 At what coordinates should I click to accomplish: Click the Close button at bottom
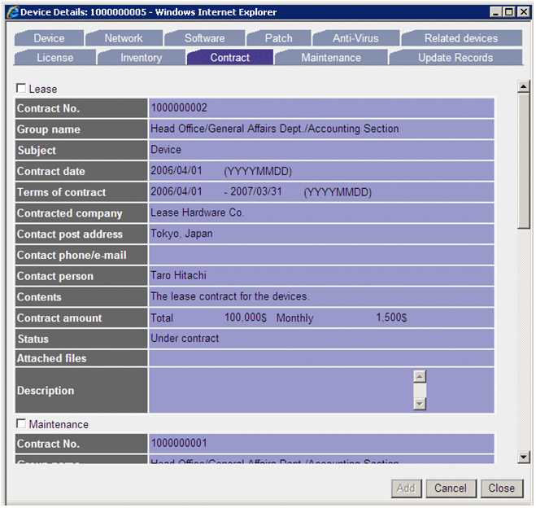point(502,488)
